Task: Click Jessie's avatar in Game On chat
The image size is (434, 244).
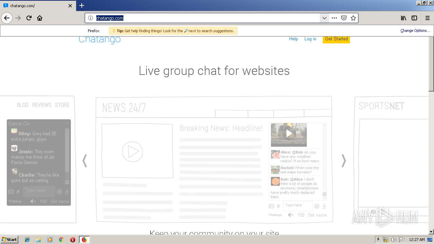Action: coord(14,148)
